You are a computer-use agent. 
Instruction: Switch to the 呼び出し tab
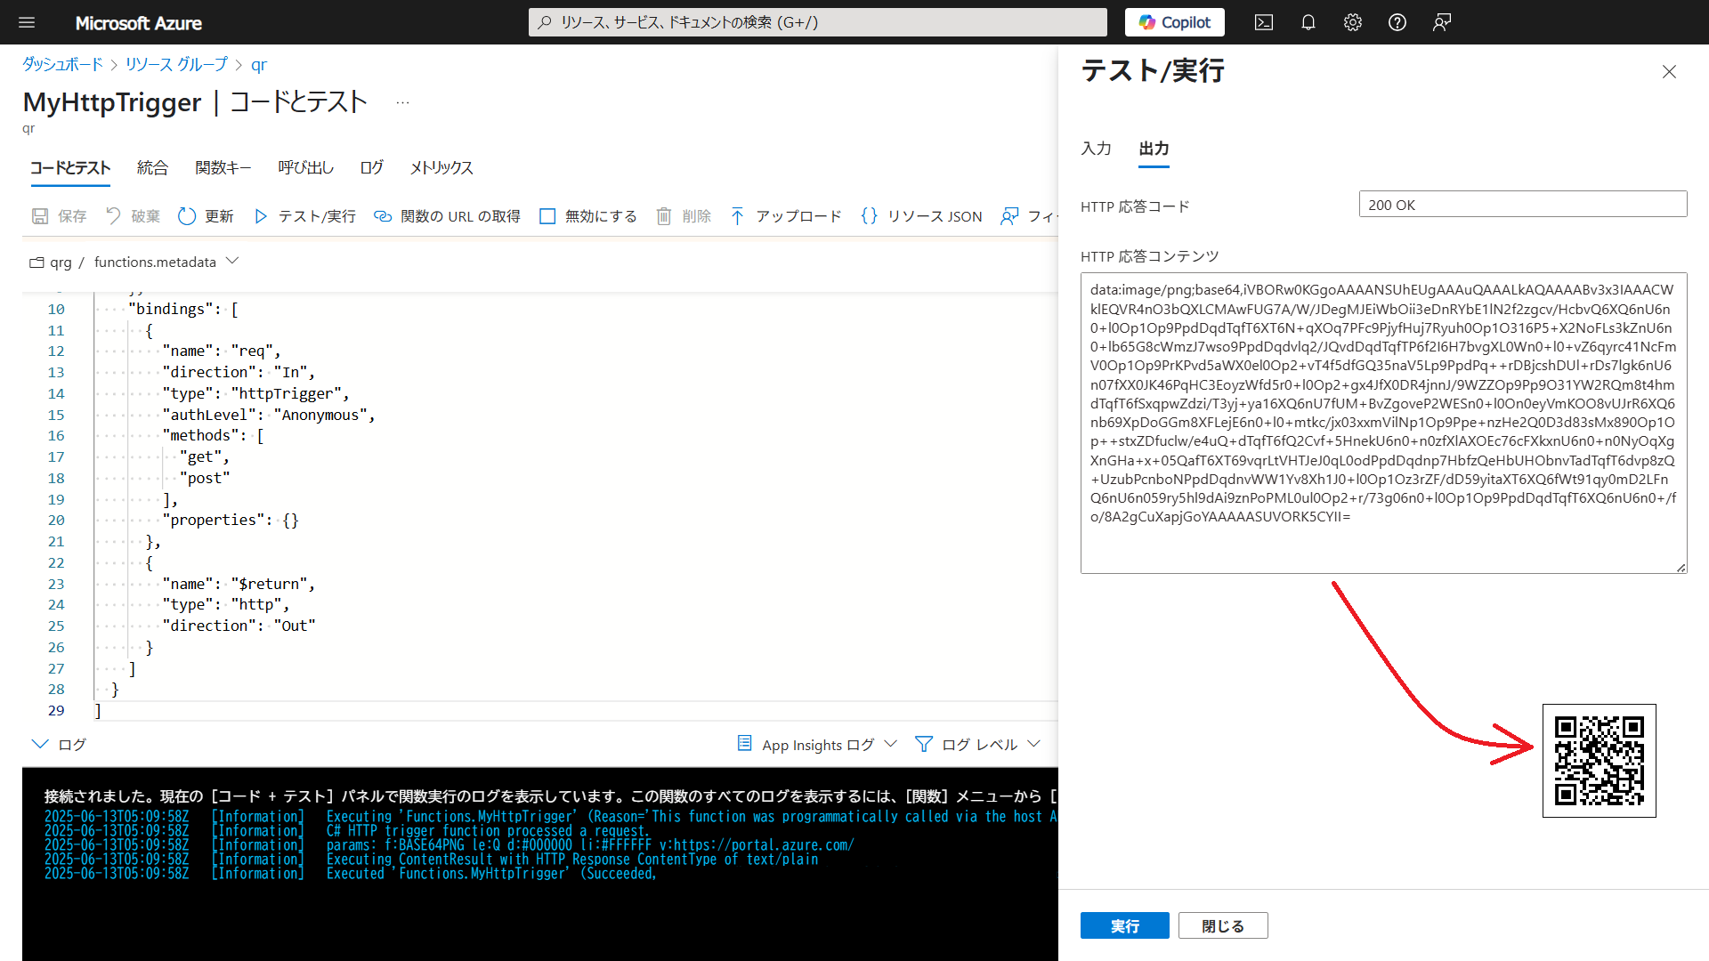pos(305,167)
